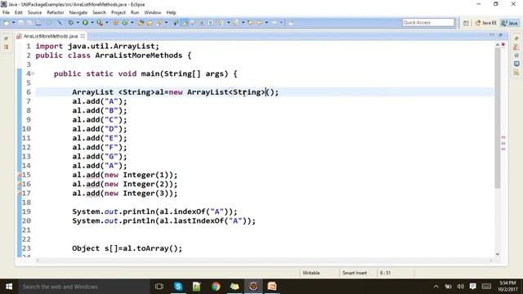Click the error marker on line 16
Viewport: 523px width, 294px height.
click(20, 184)
